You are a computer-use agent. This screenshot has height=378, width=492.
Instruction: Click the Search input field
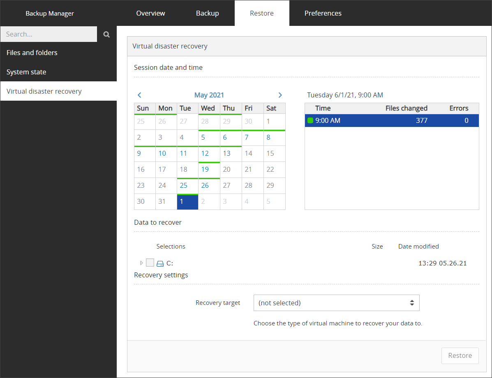[x=49, y=35]
